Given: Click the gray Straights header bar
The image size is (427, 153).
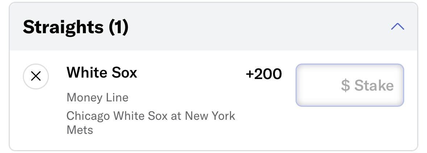Looking at the screenshot, I should point(214,27).
